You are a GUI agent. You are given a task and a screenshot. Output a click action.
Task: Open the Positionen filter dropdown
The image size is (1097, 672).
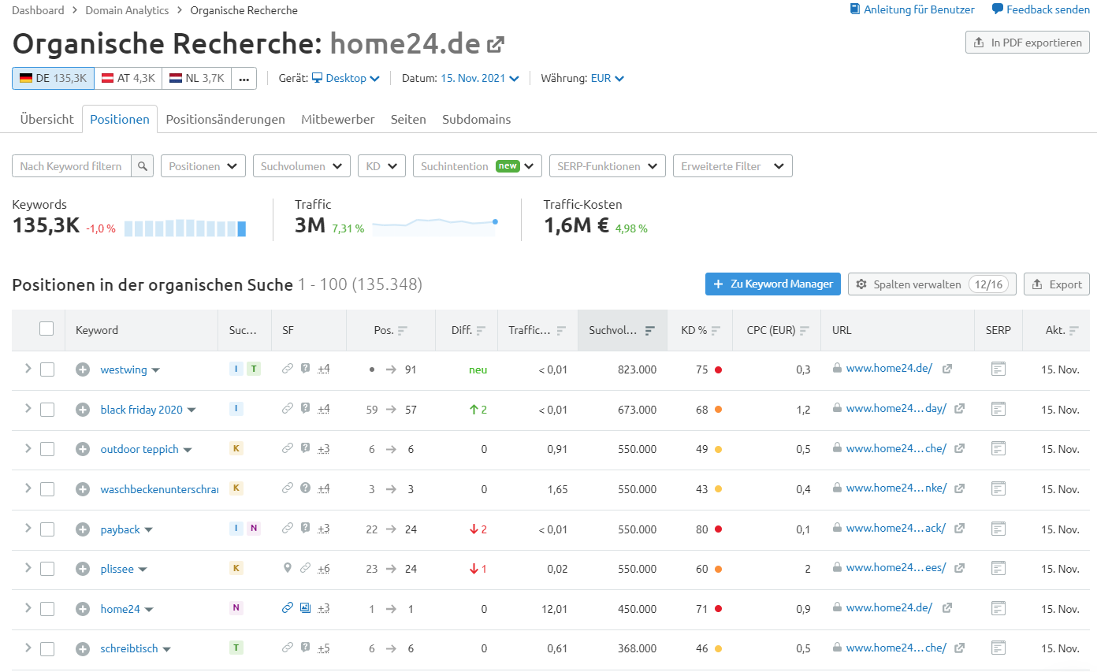[x=203, y=166]
